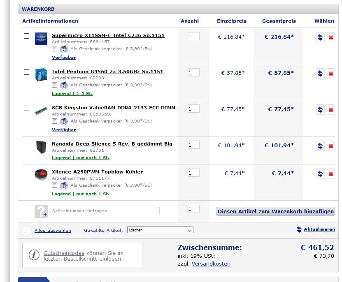Click quantity field for Xilence A250PWM
The width and height of the screenshot is (342, 282).
click(193, 173)
